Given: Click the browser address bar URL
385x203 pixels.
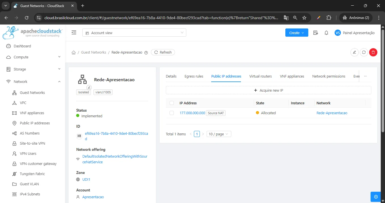Looking at the screenshot, I should pyautogui.click(x=161, y=17).
